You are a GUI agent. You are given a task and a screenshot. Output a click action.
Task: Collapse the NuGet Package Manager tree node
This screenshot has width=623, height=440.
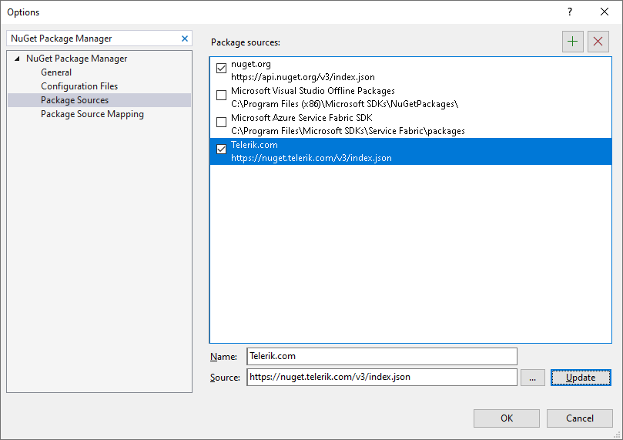tap(17, 59)
